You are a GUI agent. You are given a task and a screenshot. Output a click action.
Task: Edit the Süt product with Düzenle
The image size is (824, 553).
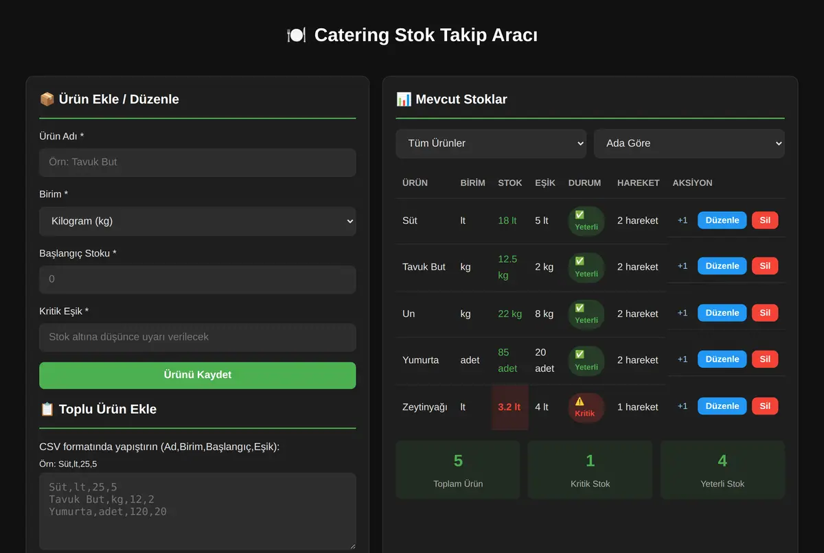[722, 220]
